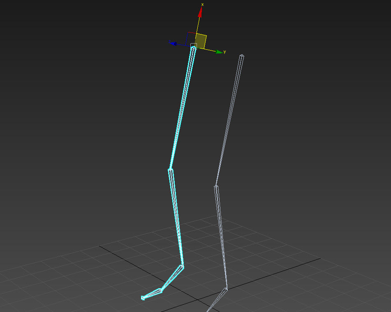Select the gray foot bone near the grid origin
This screenshot has width=391, height=312.
pos(217,300)
